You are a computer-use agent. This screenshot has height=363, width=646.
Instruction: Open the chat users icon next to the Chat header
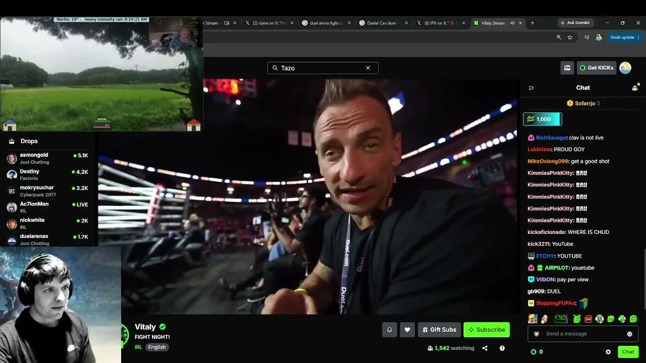coord(635,88)
